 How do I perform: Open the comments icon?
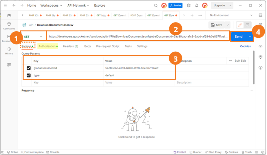coord(247,25)
